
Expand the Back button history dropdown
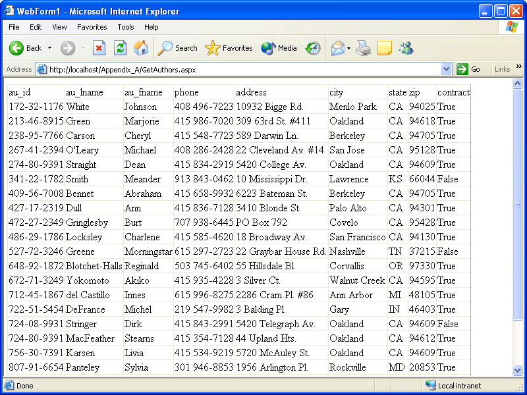pyautogui.click(x=49, y=48)
